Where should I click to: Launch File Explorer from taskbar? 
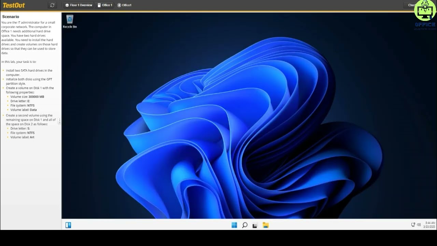click(x=266, y=225)
